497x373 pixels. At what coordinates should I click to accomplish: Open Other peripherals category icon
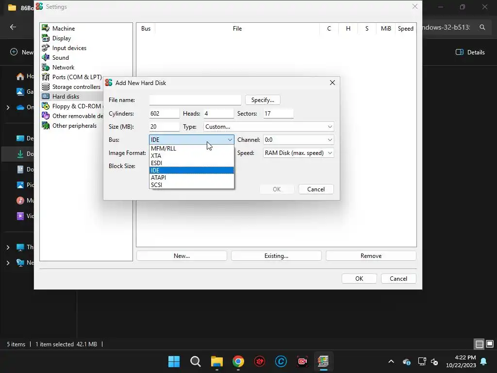pyautogui.click(x=46, y=126)
